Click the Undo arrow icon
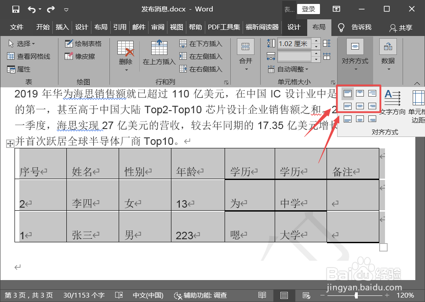The height and width of the screenshot is (302, 425). (x=32, y=10)
